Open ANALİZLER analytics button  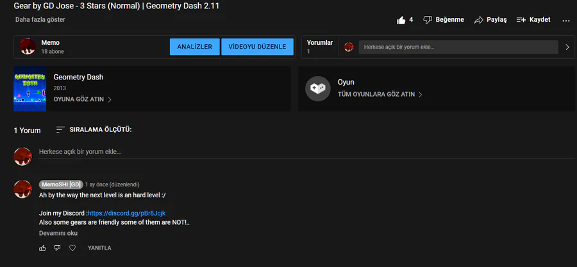coord(195,47)
